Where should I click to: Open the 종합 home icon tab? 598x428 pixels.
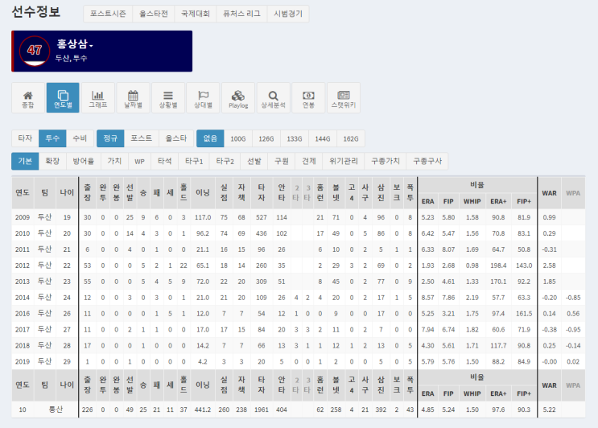[x=28, y=98]
